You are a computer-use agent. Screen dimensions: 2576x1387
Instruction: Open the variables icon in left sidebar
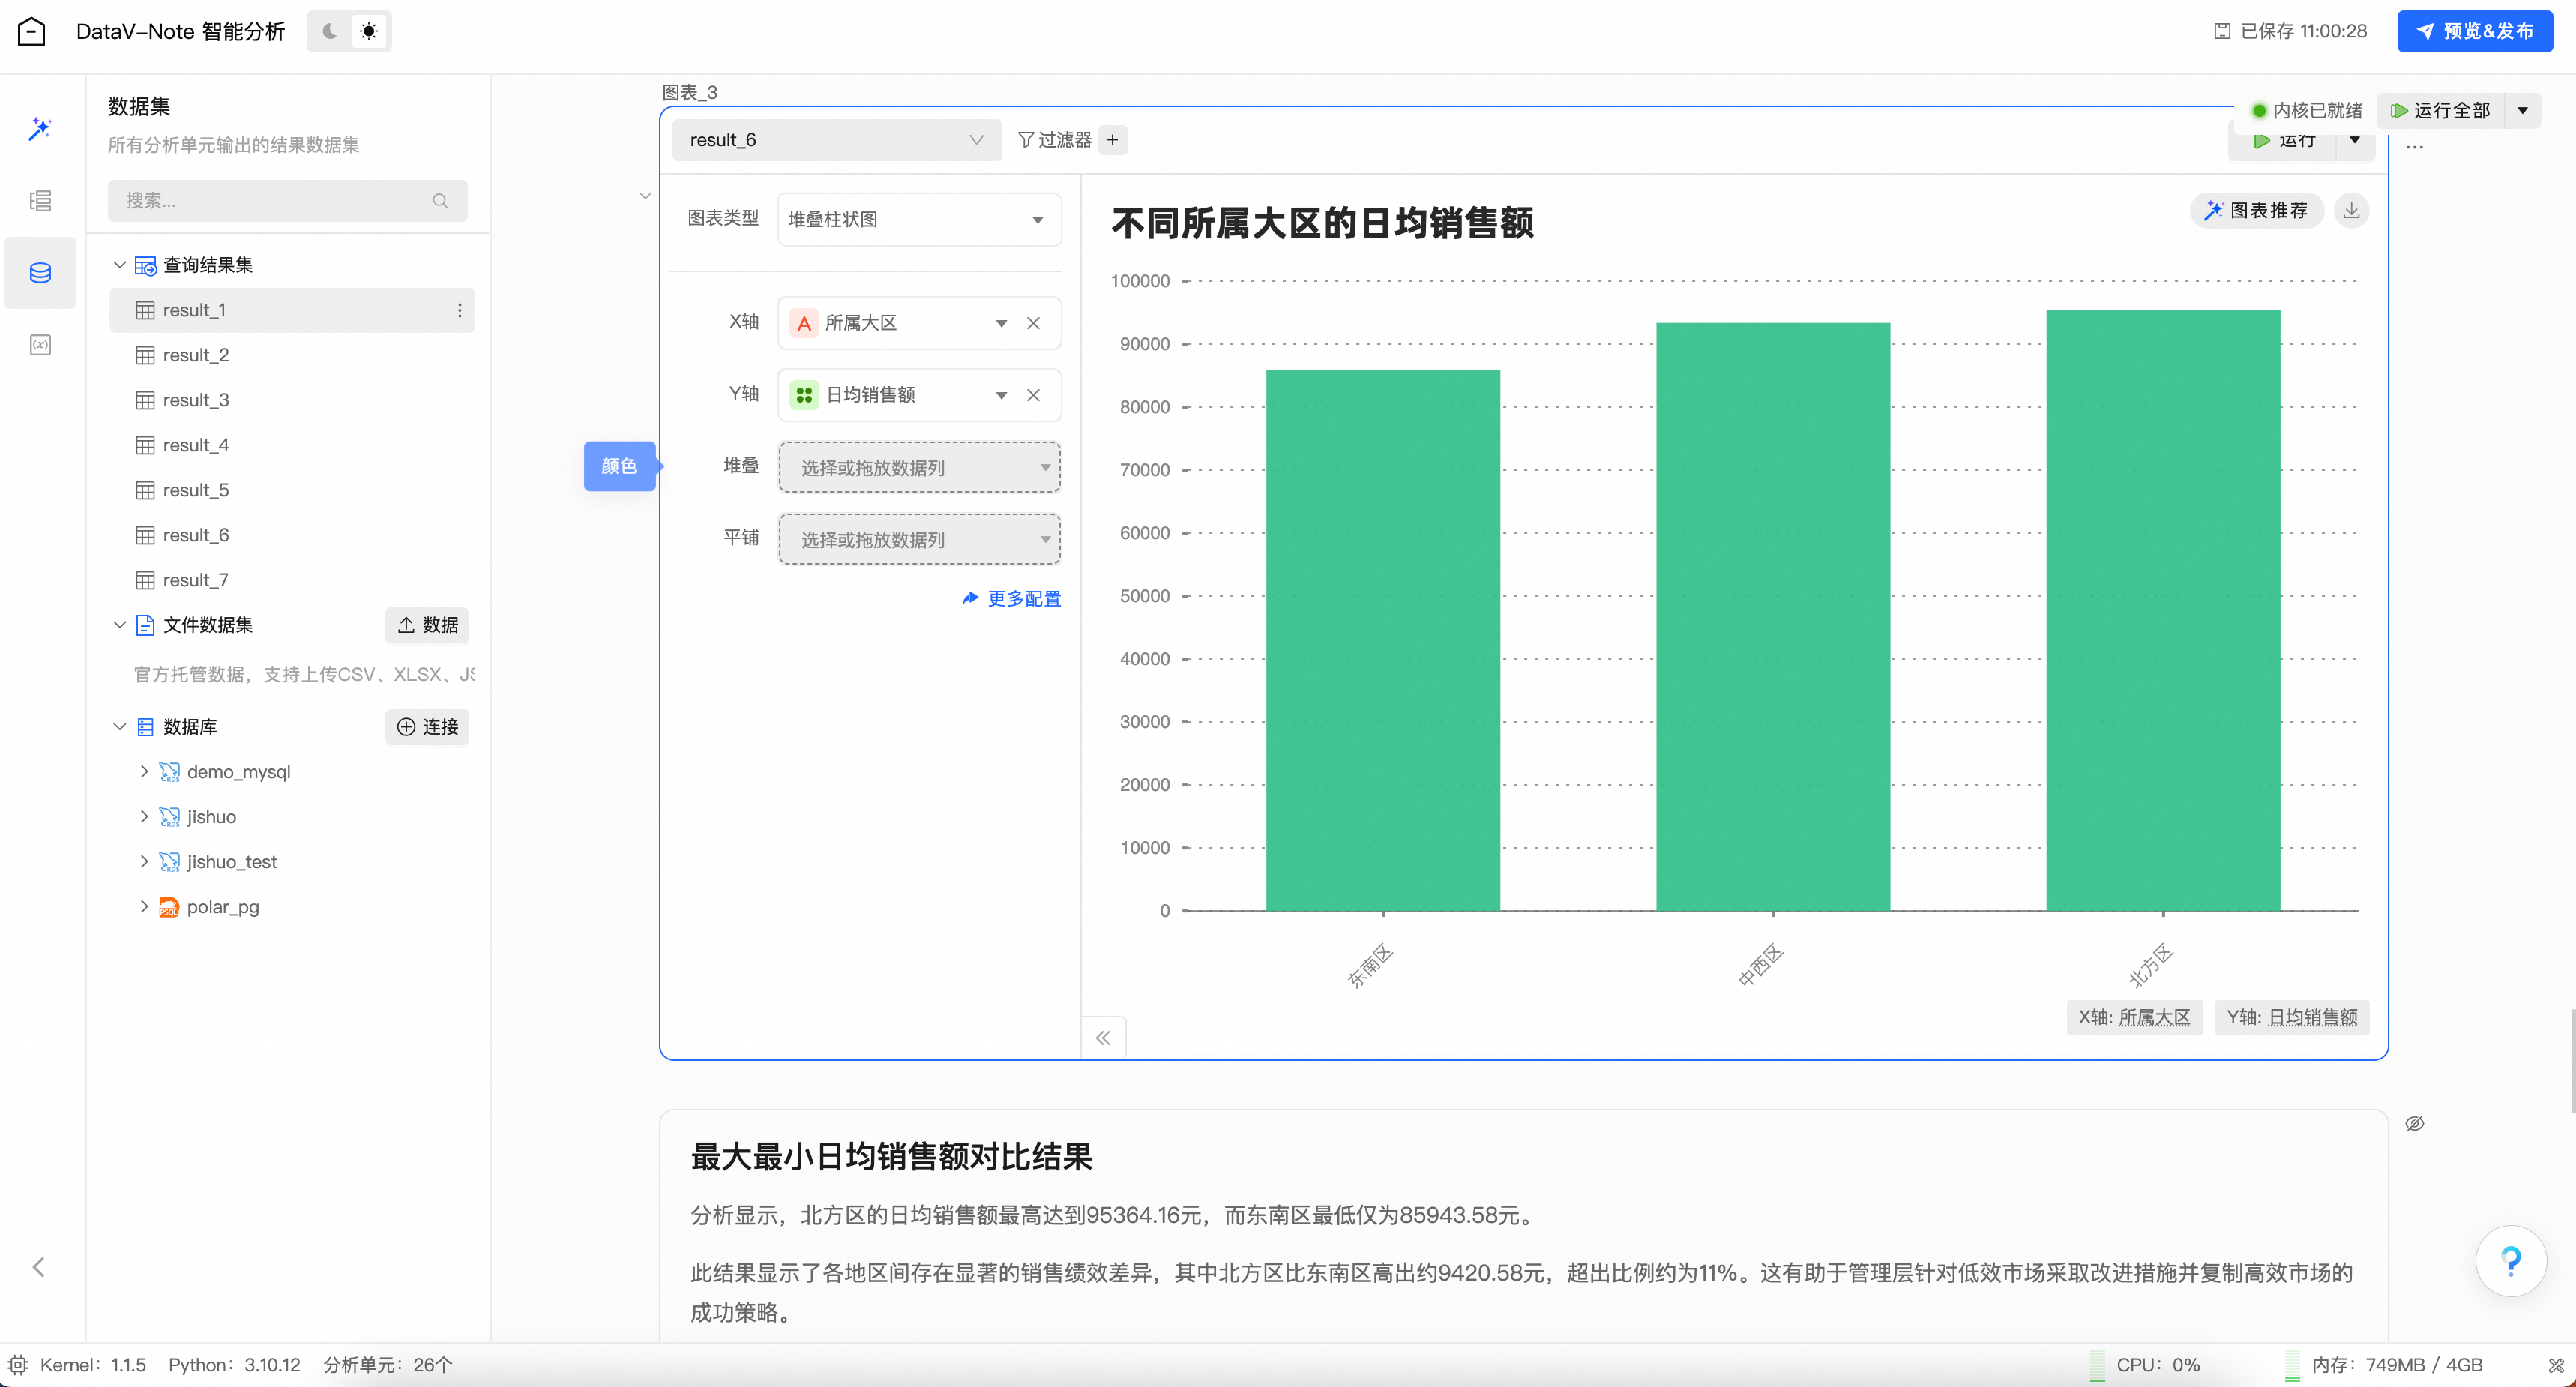(40, 345)
